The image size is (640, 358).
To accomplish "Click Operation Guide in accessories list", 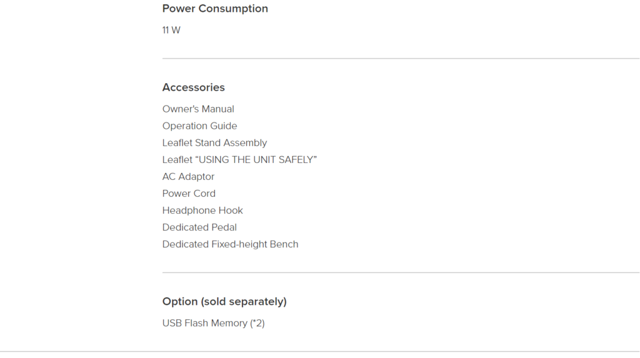I will click(199, 126).
